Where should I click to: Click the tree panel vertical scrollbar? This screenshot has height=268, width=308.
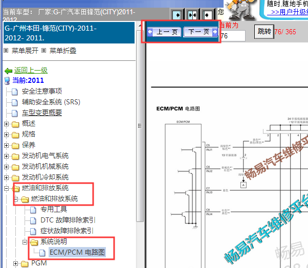pos(140,126)
